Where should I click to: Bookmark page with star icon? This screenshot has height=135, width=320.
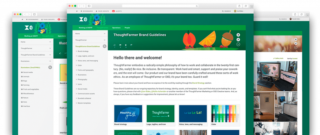126,46
